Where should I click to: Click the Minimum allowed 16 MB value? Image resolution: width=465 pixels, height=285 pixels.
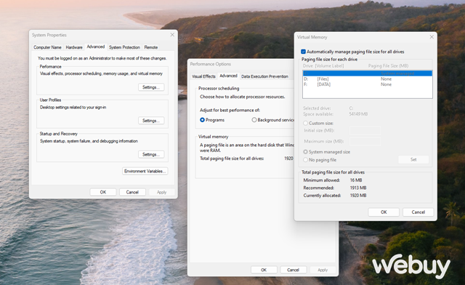(x=356, y=180)
